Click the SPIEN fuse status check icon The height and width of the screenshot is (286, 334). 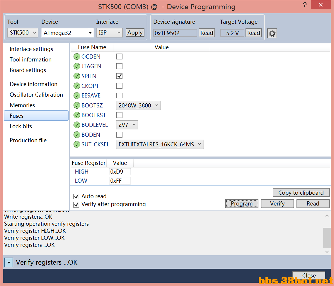click(x=77, y=76)
